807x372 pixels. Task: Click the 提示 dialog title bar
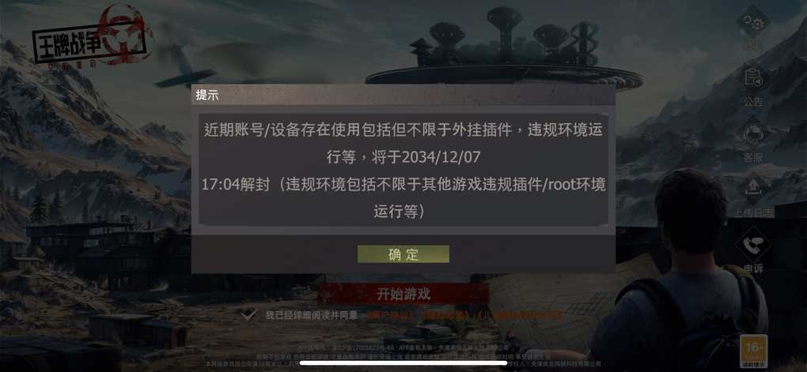click(x=403, y=95)
